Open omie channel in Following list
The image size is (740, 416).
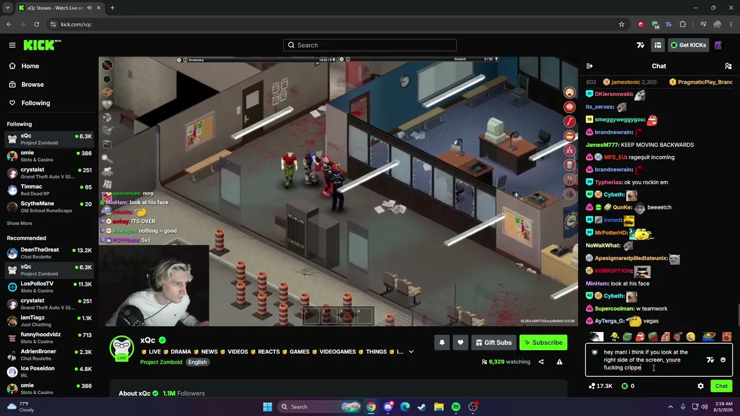pos(49,156)
